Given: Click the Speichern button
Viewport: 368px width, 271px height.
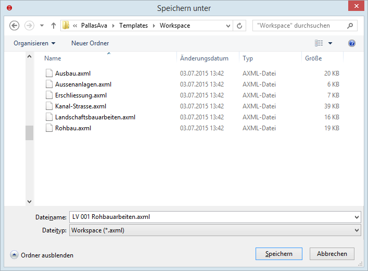Looking at the screenshot, I should 279,254.
